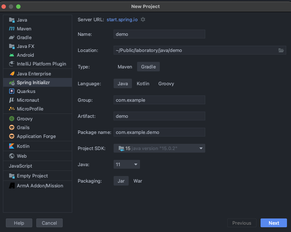
Task: Click the Application Forge icon
Action: coord(12,136)
